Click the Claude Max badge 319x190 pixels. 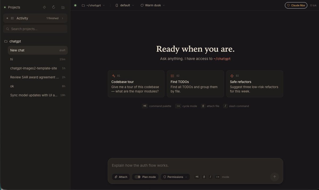tap(296, 5)
